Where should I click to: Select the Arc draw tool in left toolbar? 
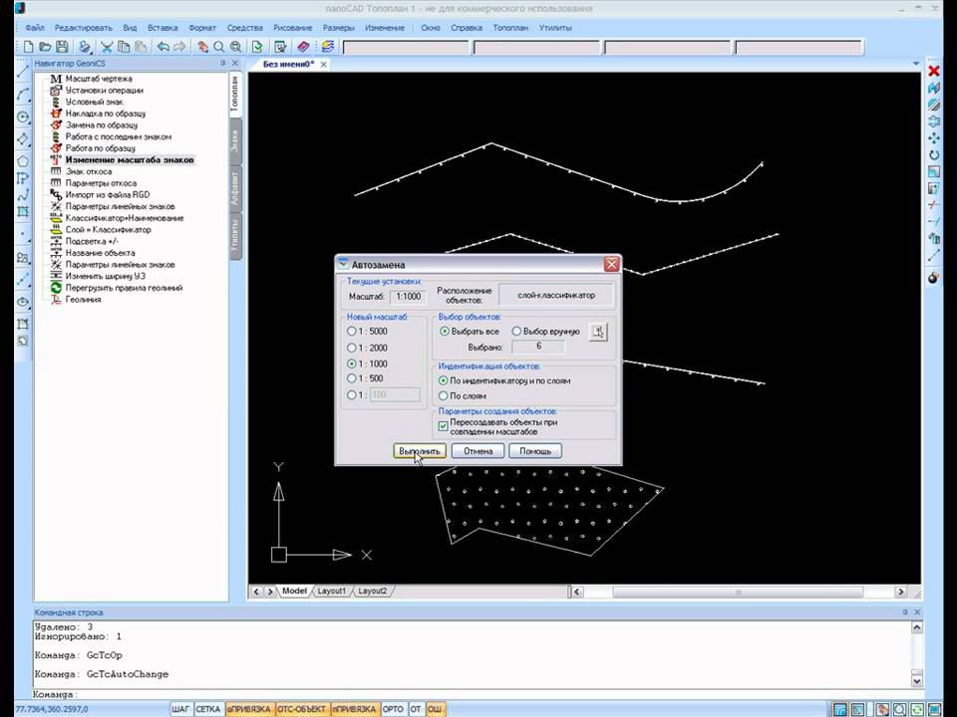coord(23,95)
